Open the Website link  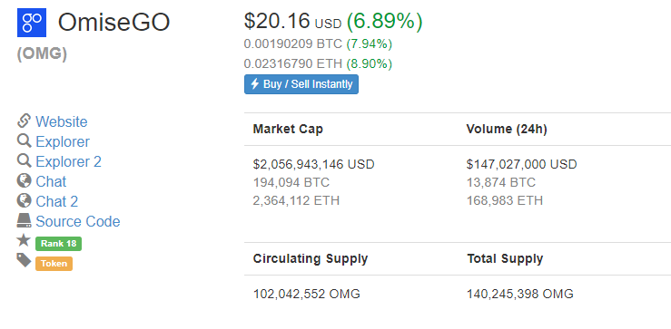click(62, 121)
